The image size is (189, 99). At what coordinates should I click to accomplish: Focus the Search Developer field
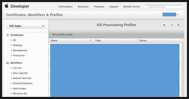[x=164, y=7]
